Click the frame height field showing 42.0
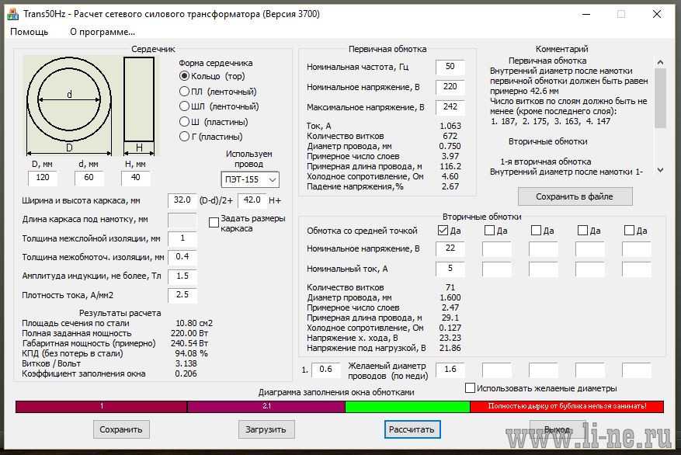The width and height of the screenshot is (681, 455). 252,200
